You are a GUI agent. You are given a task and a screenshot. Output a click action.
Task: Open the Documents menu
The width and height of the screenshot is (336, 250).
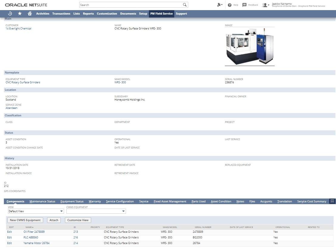(128, 13)
